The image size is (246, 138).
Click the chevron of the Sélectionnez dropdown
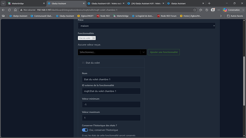coord(143,52)
